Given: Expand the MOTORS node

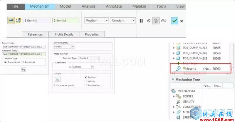Looking at the screenshot, I should [x=174, y=112].
